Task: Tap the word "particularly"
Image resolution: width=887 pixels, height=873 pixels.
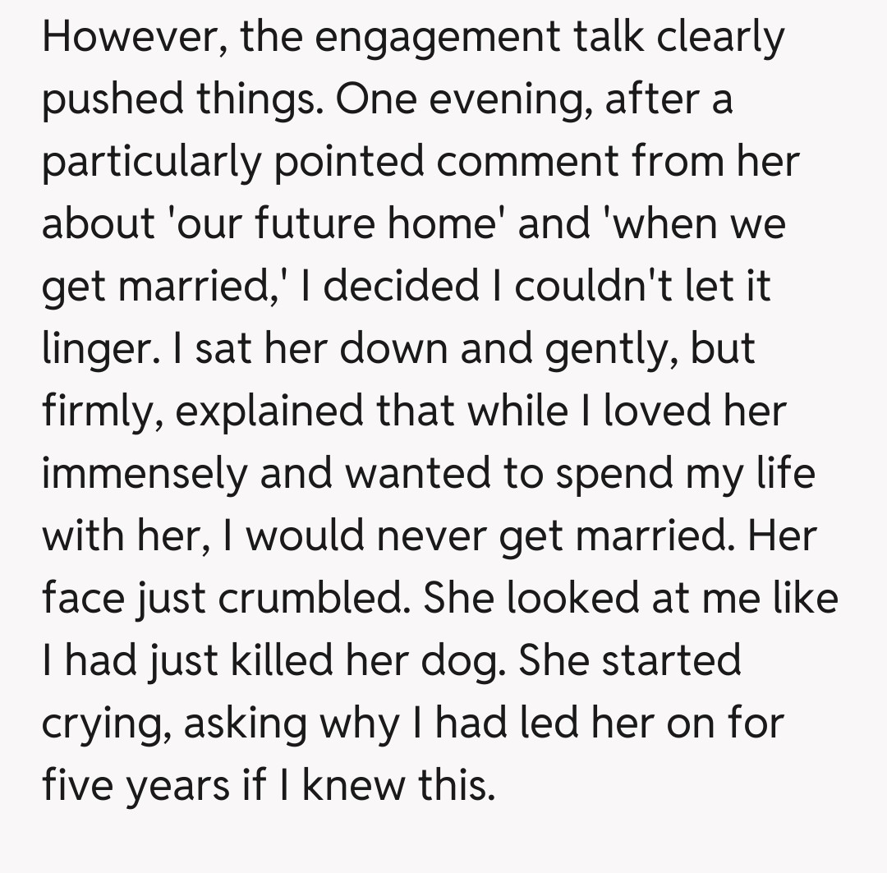Action: 148,161
